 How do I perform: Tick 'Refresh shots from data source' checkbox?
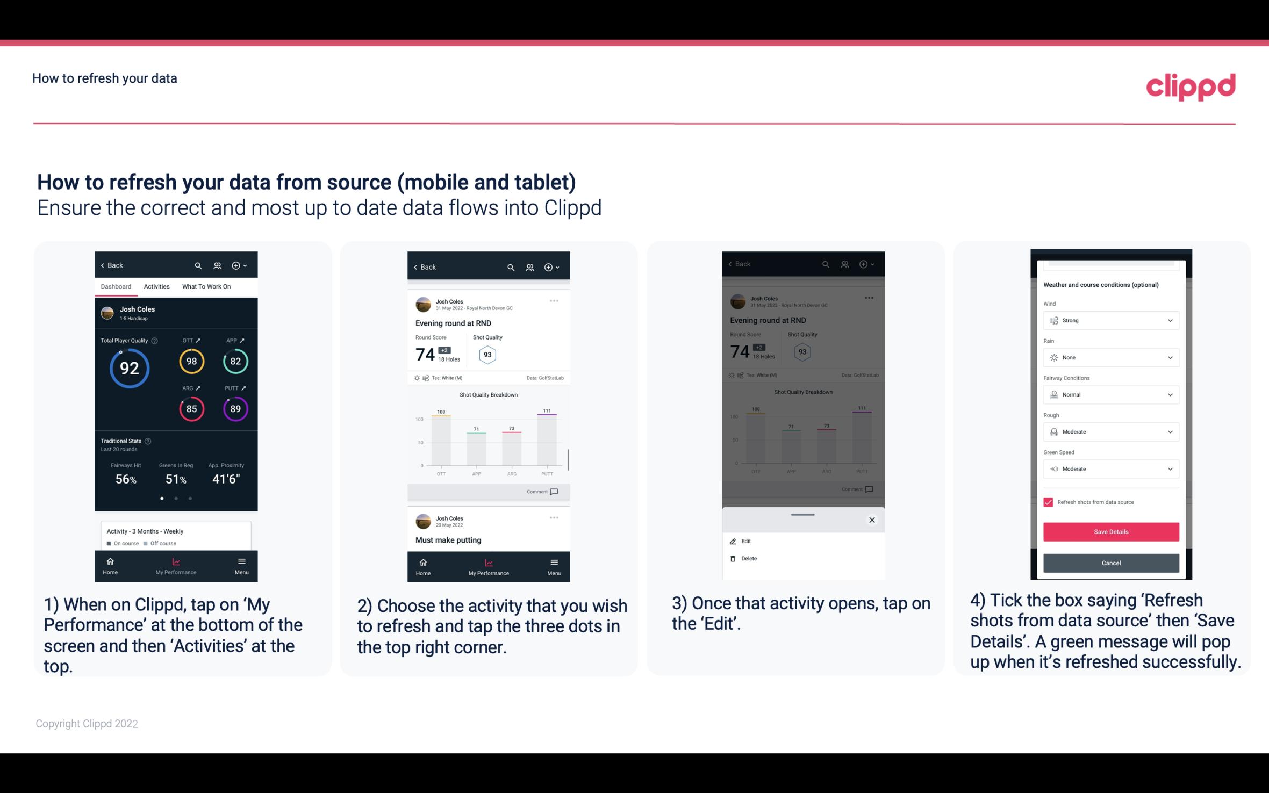point(1048,502)
